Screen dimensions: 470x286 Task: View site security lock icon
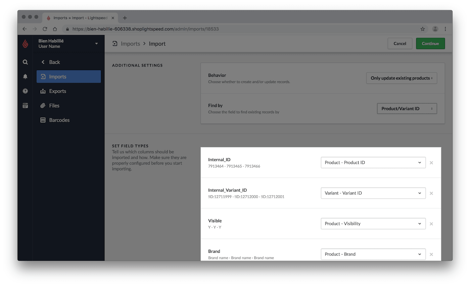pos(67,29)
